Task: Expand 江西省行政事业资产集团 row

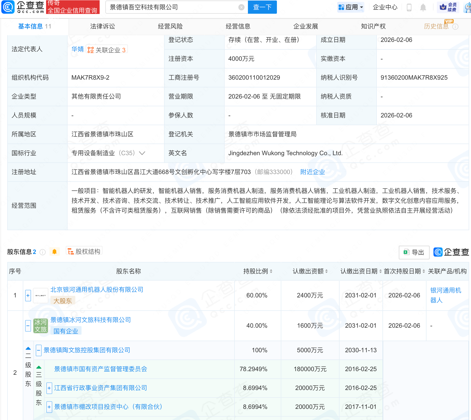Action: [49, 388]
